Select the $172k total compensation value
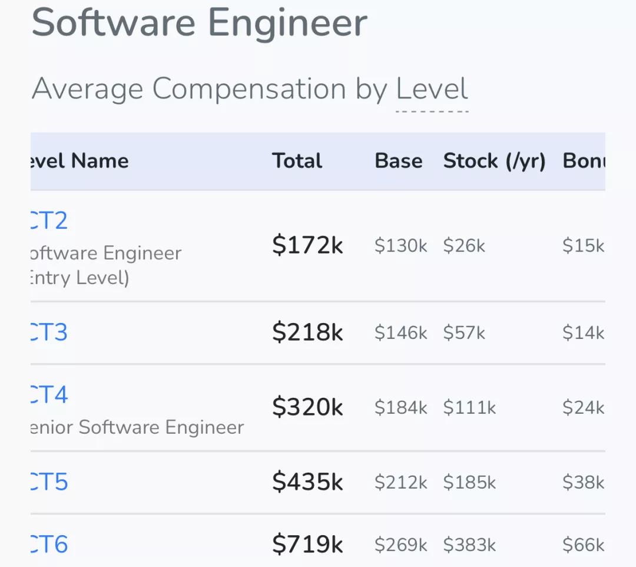Screen dimensions: 636x567 307,245
